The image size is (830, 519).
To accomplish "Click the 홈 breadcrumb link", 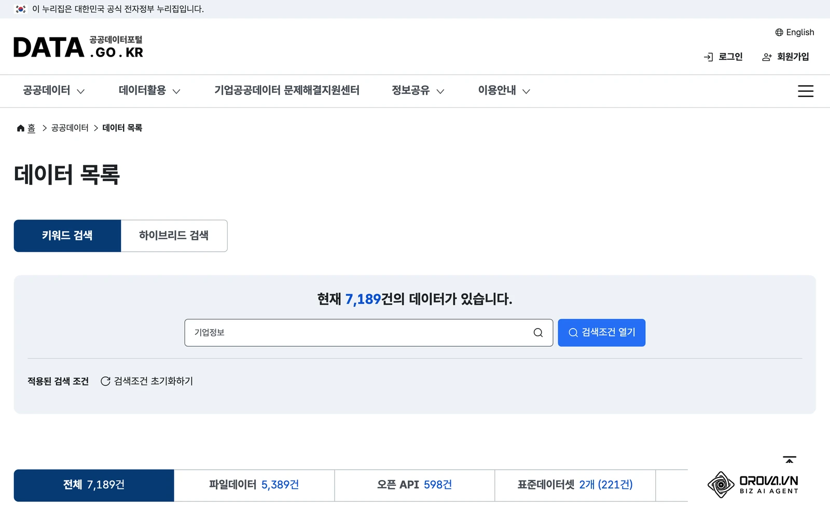I will pyautogui.click(x=31, y=128).
